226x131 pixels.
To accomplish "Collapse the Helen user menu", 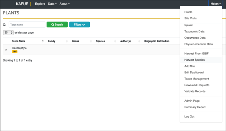I will 216,4.
